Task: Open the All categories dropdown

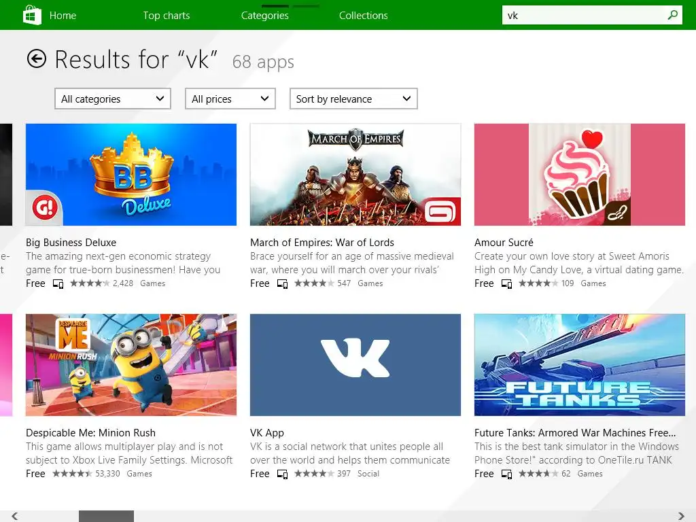Action: pos(113,99)
